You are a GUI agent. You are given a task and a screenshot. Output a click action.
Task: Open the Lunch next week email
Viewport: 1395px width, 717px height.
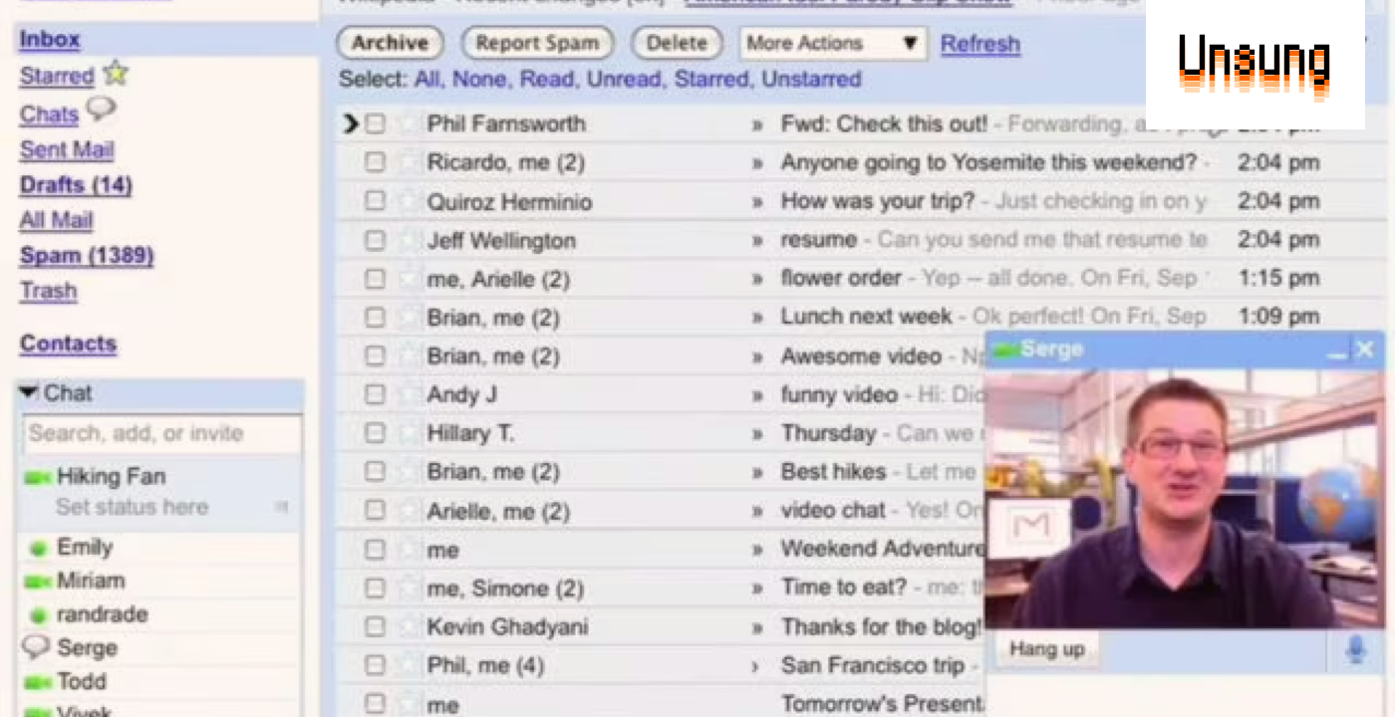[866, 317]
